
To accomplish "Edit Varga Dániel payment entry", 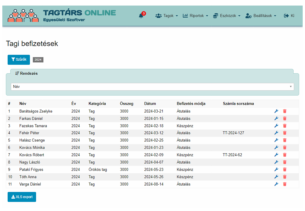I will click(x=276, y=184).
